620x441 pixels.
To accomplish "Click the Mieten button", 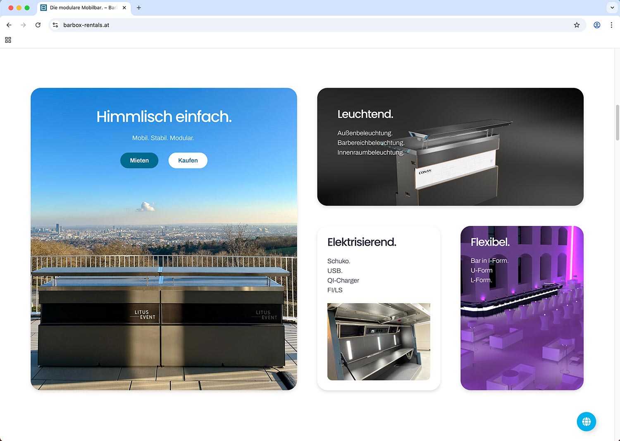I will point(139,160).
